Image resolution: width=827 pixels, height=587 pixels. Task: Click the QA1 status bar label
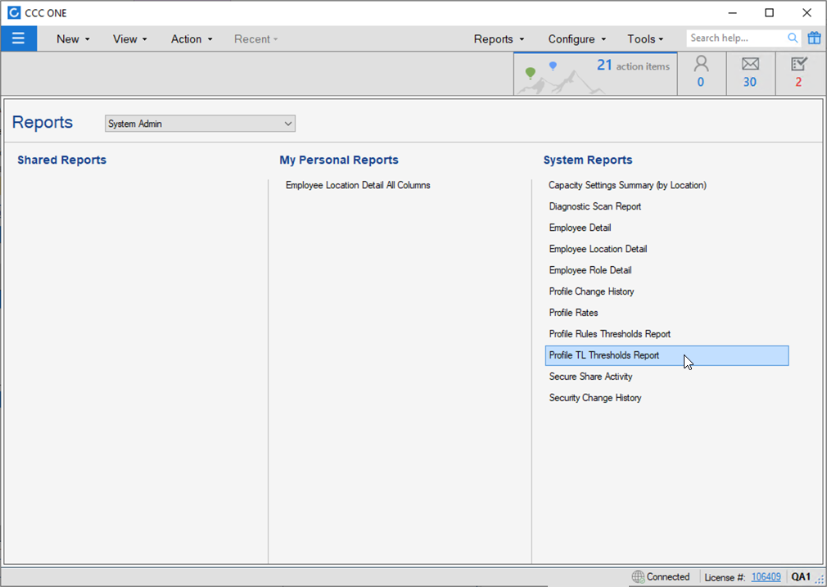click(x=801, y=577)
